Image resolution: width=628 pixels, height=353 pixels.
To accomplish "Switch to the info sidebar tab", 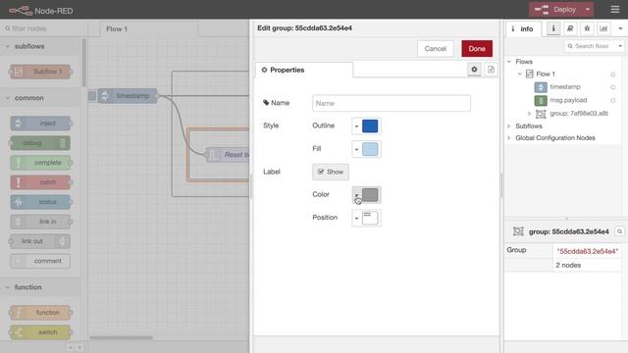I will pos(523,28).
